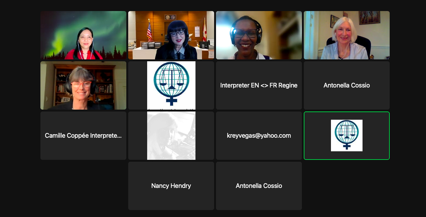The image size is (426, 217).
Task: Select the judge in the courtroom video feed
Action: tap(171, 35)
